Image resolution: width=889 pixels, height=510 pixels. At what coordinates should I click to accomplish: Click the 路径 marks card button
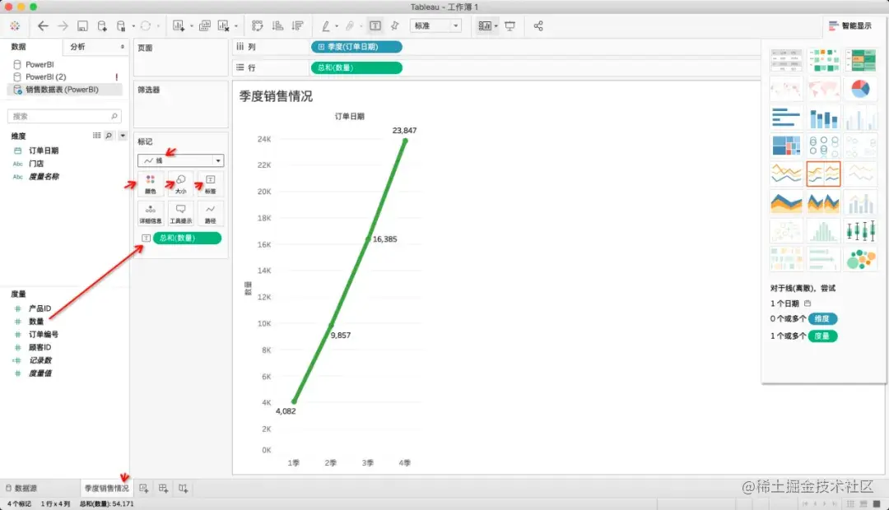pos(211,214)
